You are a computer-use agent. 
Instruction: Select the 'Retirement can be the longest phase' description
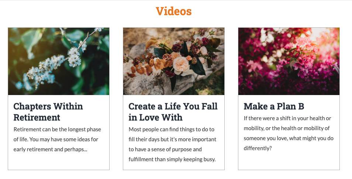pyautogui.click(x=57, y=139)
